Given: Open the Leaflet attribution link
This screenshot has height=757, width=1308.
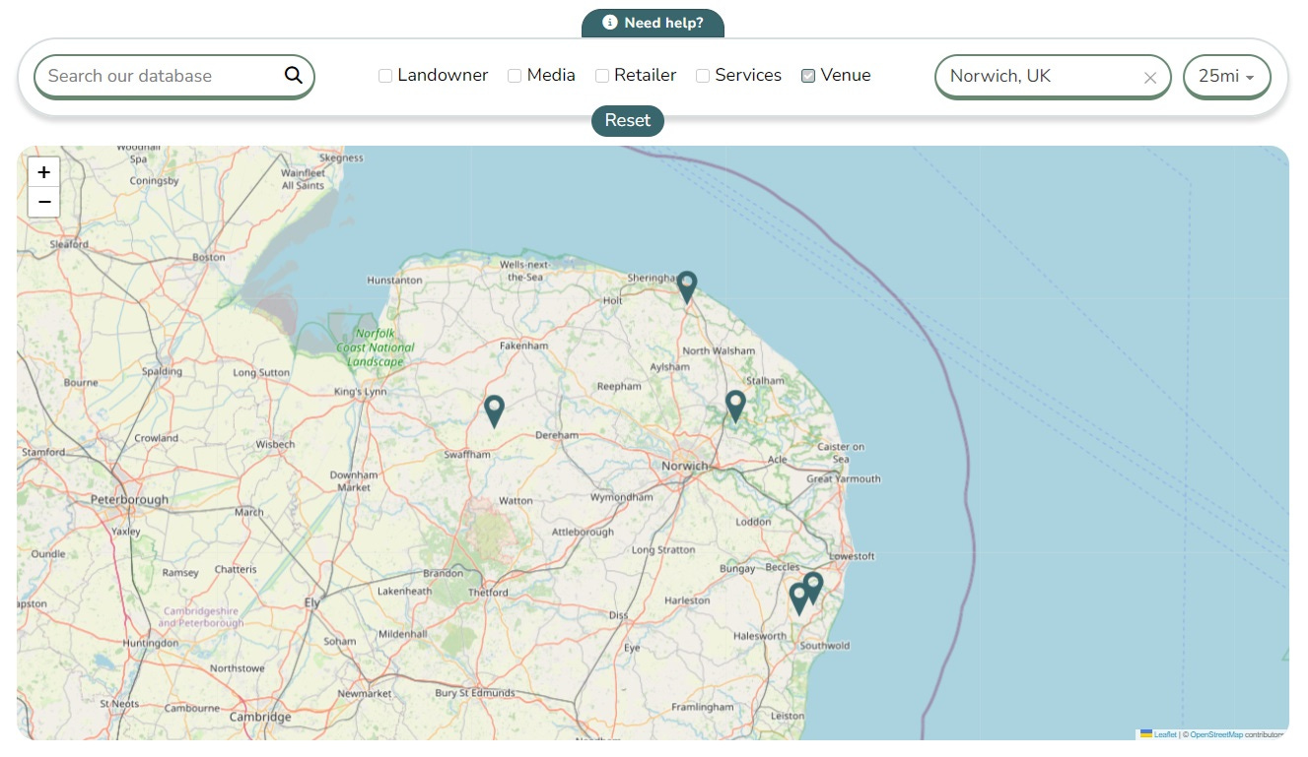Looking at the screenshot, I should 1165,734.
